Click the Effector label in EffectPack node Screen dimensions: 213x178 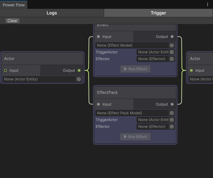(x=102, y=127)
